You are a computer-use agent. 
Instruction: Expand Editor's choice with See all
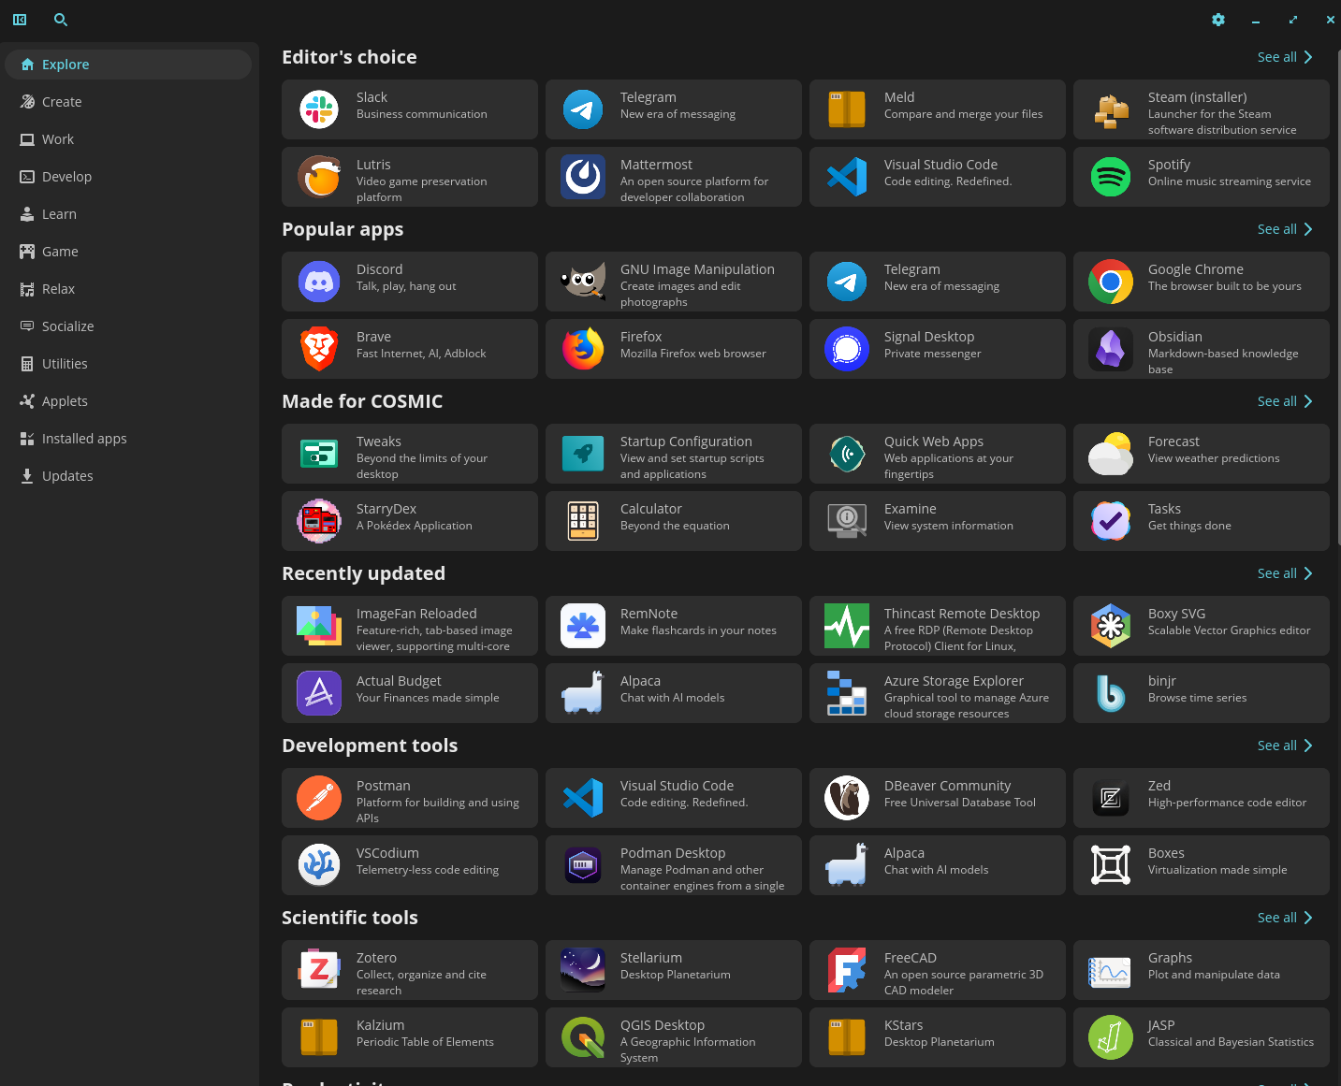(x=1284, y=57)
